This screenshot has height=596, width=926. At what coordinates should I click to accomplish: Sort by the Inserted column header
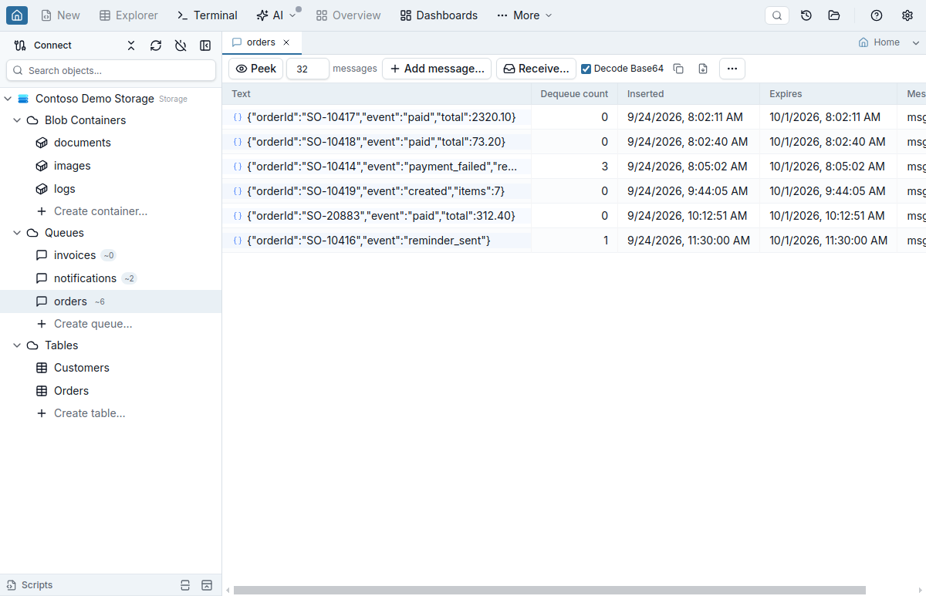click(688, 94)
